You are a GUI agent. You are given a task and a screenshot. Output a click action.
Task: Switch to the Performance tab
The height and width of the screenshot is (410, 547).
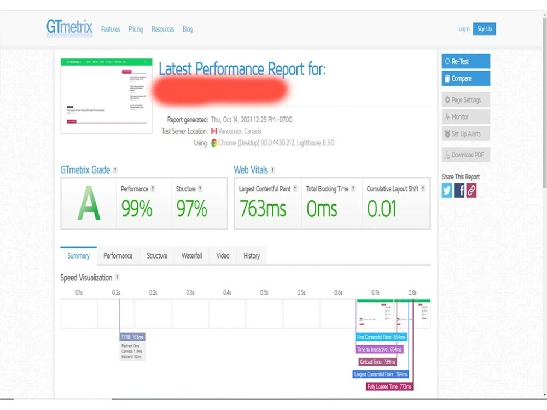pos(118,255)
